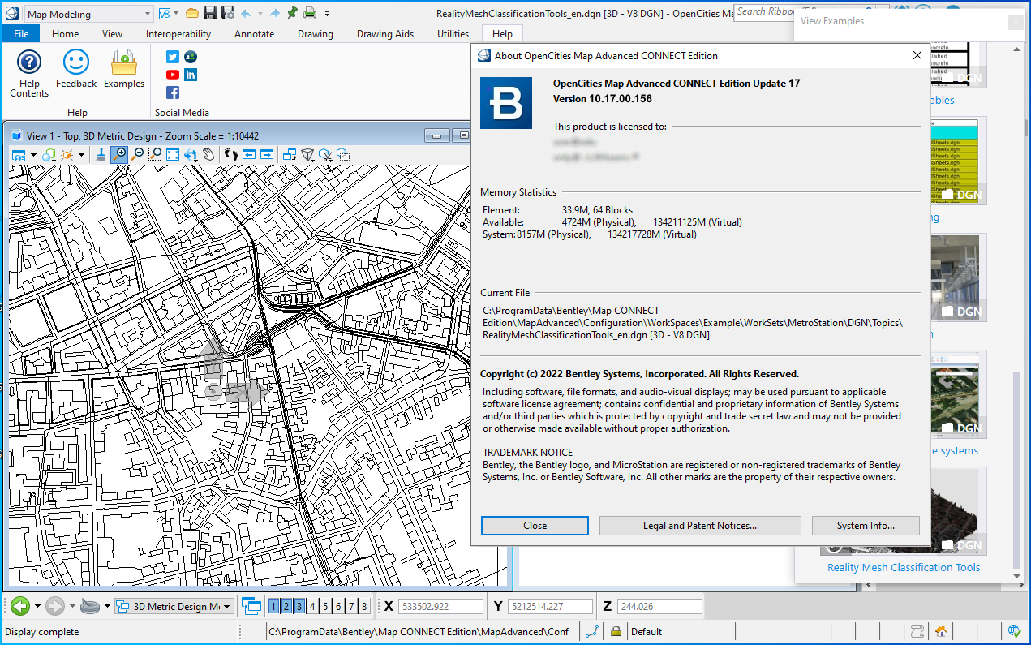Expand the undo history dropdown arrow
The width and height of the screenshot is (1031, 645).
[260, 13]
